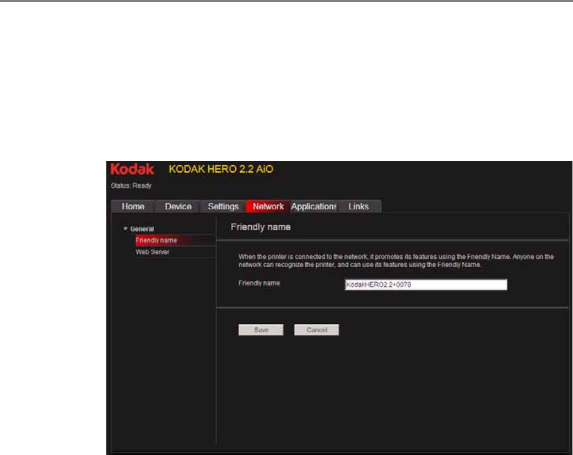Click the Friendly name panel heading
Image resolution: width=573 pixels, height=455 pixels.
tap(261, 227)
